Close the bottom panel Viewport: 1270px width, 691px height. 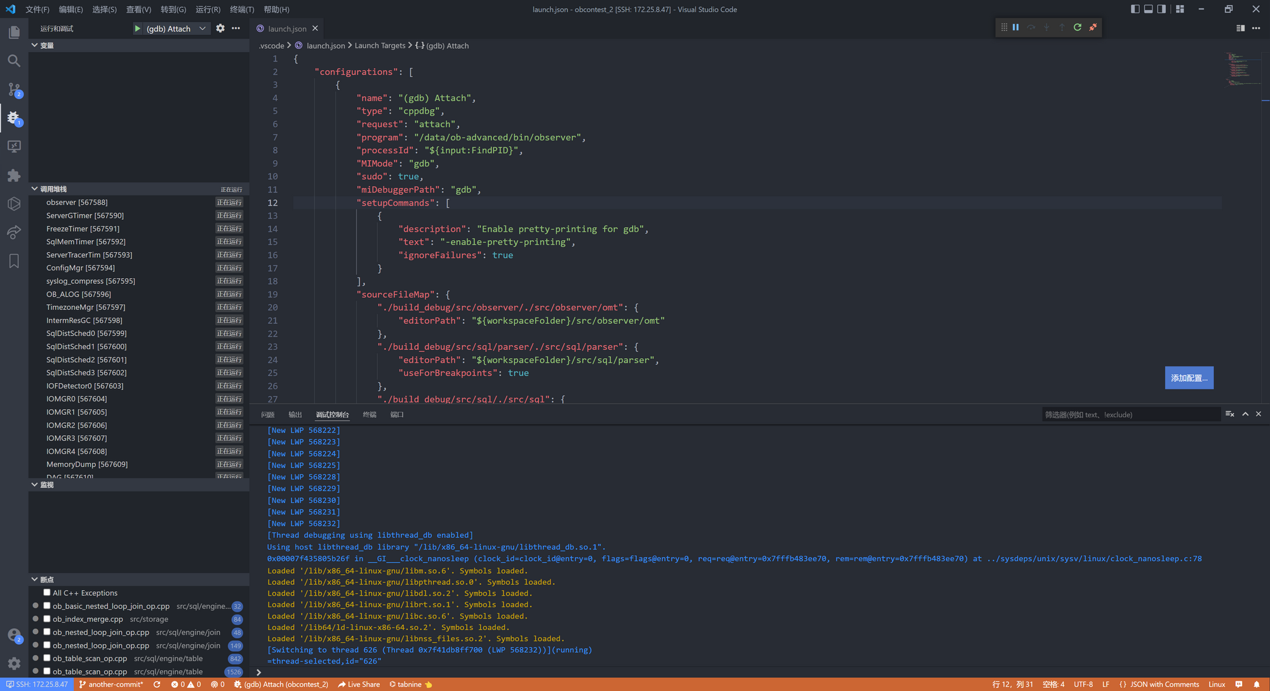click(x=1259, y=414)
